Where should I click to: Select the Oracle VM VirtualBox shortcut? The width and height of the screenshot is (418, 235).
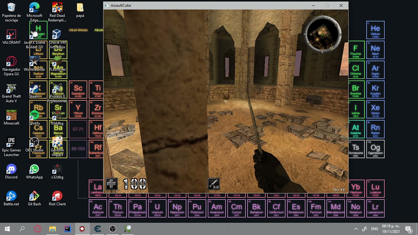coord(57,39)
